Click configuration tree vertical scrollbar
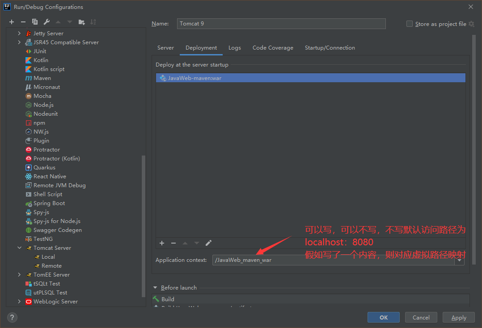Screen dimensions: 482x328 click(143, 226)
